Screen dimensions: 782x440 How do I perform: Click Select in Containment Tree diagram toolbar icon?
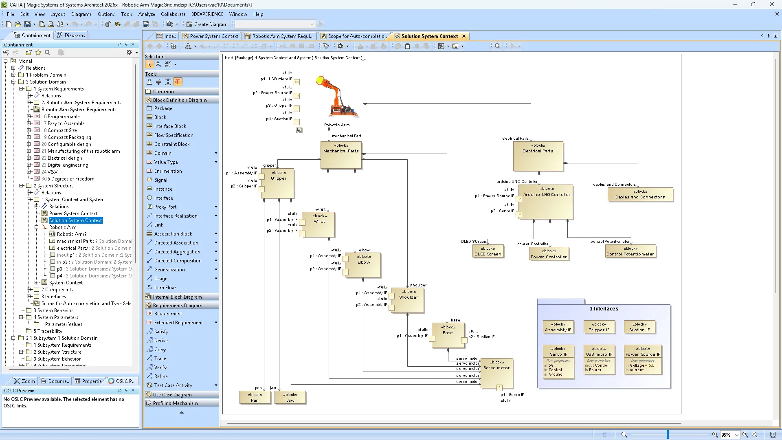[x=174, y=46]
